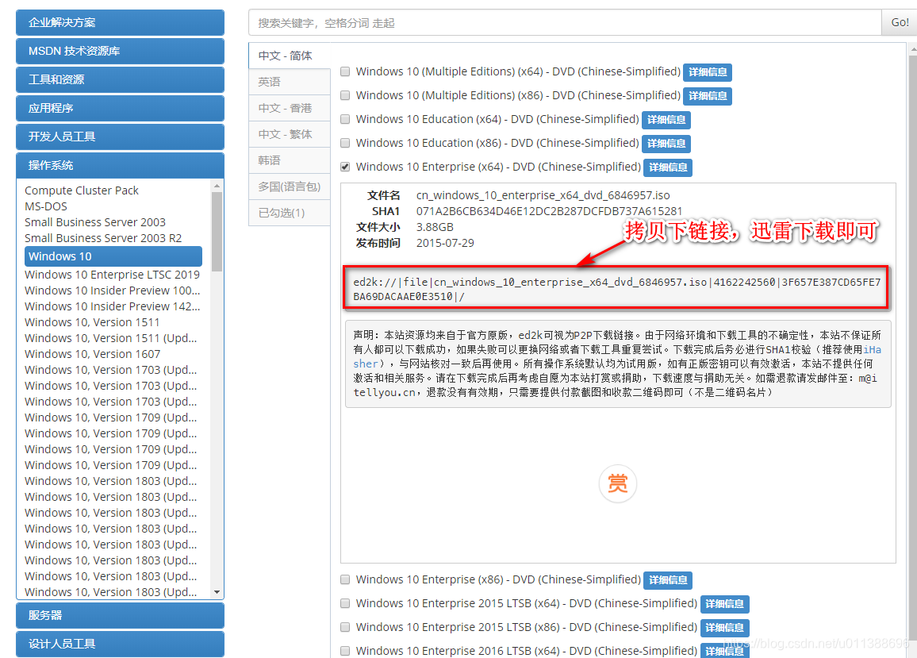Viewport: 917px width, 658px height.
Task: Click the Go! search button
Action: 900,22
